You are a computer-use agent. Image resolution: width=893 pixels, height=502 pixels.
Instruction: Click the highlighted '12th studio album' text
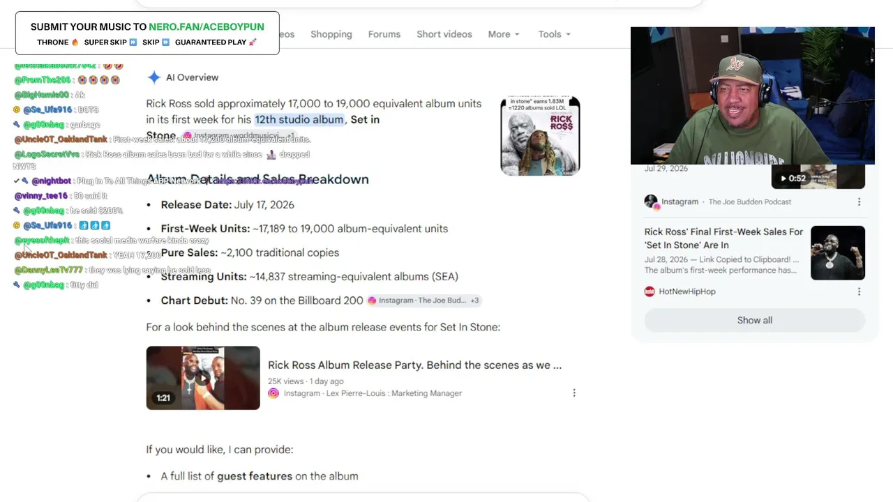[299, 119]
